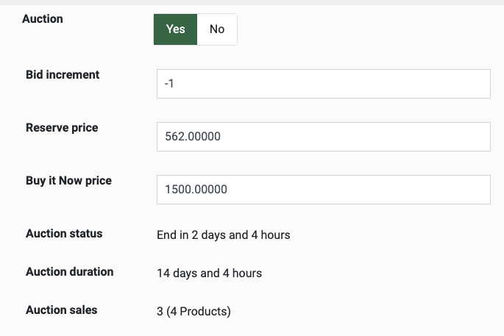Click the Reserve price input field
504x336 pixels.
pyautogui.click(x=323, y=137)
